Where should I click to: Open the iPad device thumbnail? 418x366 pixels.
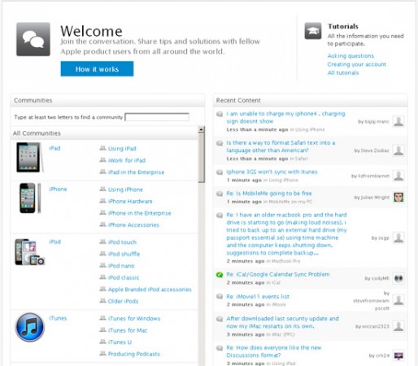click(29, 158)
